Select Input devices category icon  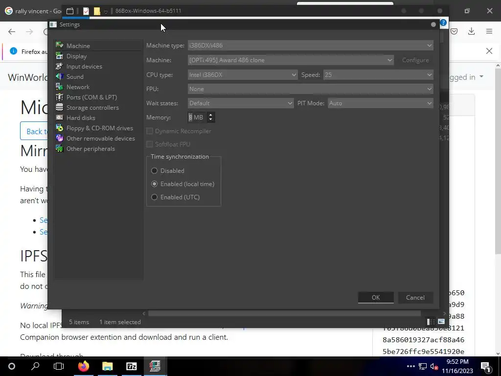click(x=59, y=66)
